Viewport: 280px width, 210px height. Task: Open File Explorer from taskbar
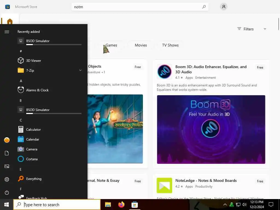pyautogui.click(x=108, y=205)
